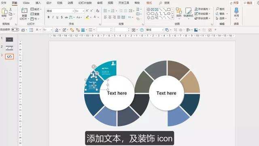The height and width of the screenshot is (146, 259).
Task: Click the help question mark icon in quick toolbar
Action: pyautogui.click(x=142, y=30)
